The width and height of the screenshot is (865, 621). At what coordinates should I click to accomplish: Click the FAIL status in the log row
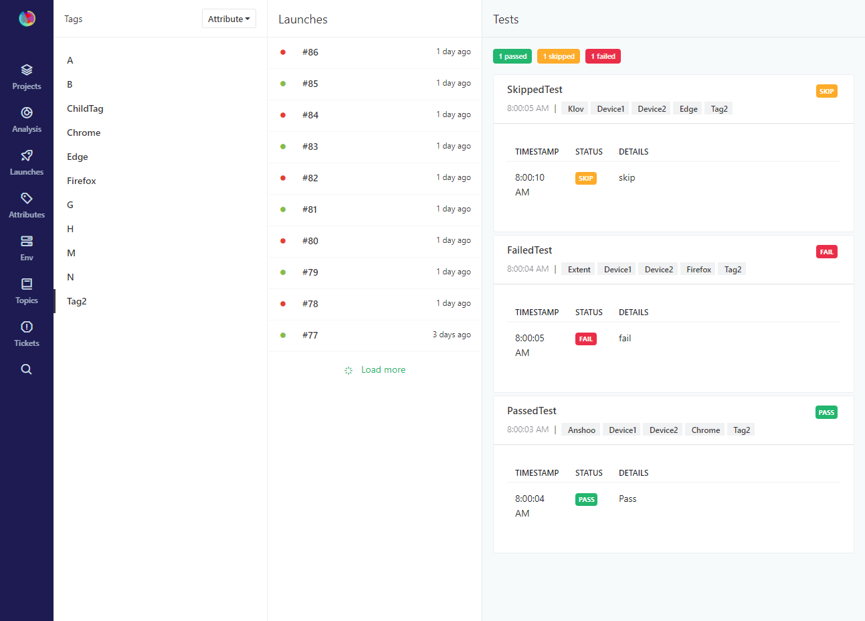pos(586,339)
